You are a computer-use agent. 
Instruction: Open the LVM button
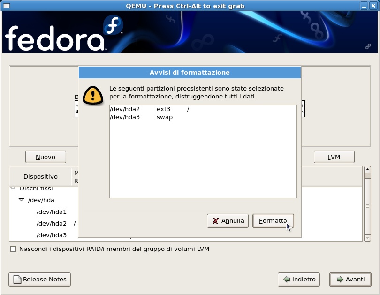click(x=334, y=157)
